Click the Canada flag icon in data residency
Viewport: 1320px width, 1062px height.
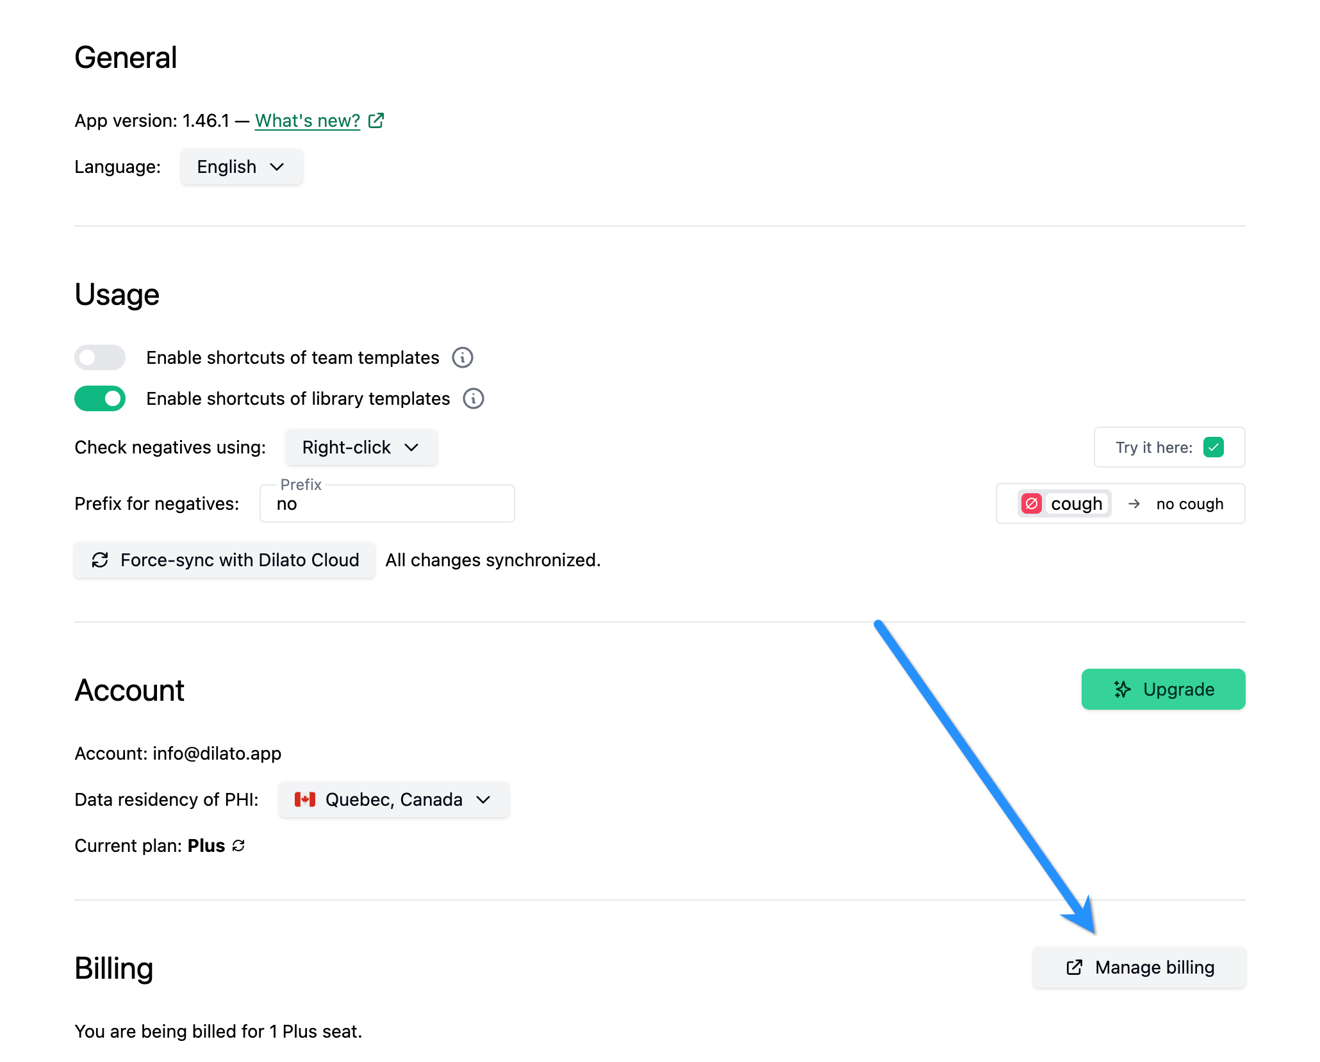pos(306,799)
